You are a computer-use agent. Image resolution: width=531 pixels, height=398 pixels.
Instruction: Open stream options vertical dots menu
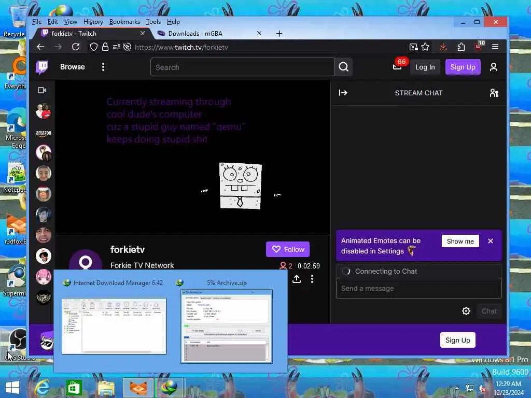pyautogui.click(x=312, y=278)
